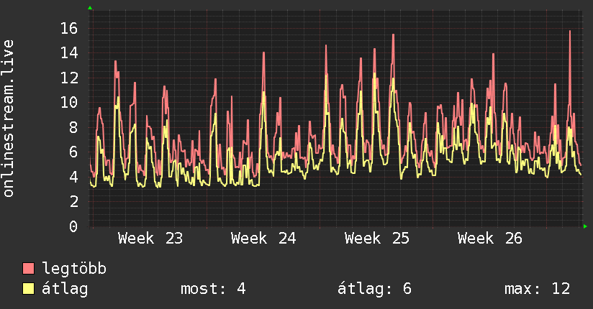The image size is (593, 309).
Task: Click the y-axis value 12
Action: point(69,78)
